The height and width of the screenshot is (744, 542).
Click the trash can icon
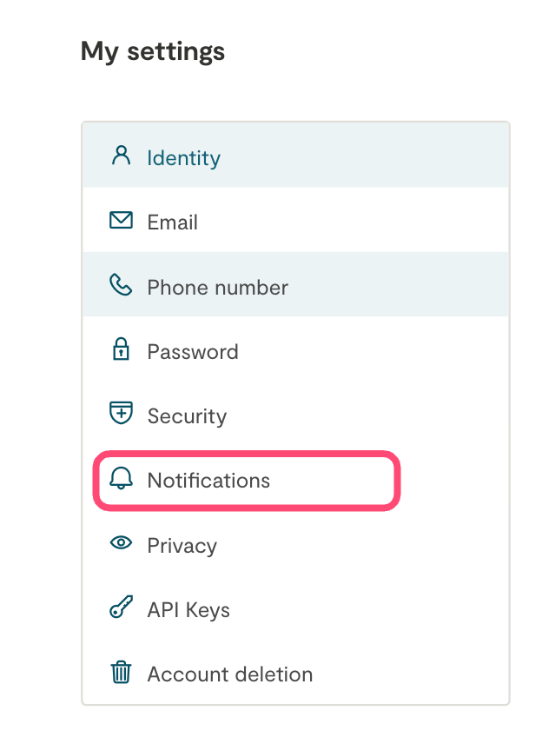point(122,673)
